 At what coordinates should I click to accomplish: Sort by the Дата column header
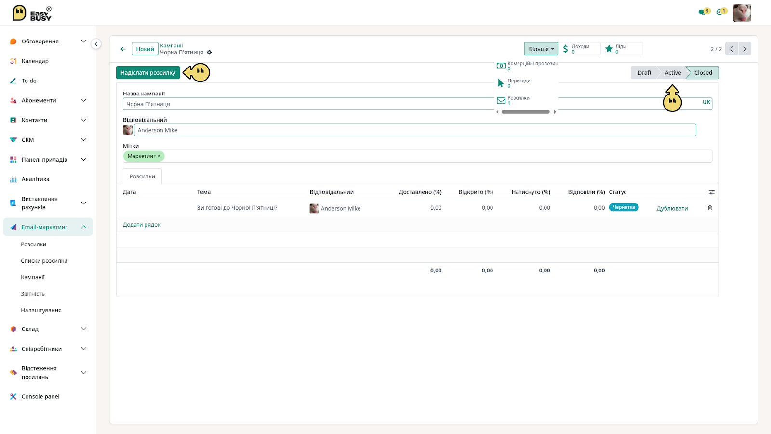pos(129,192)
